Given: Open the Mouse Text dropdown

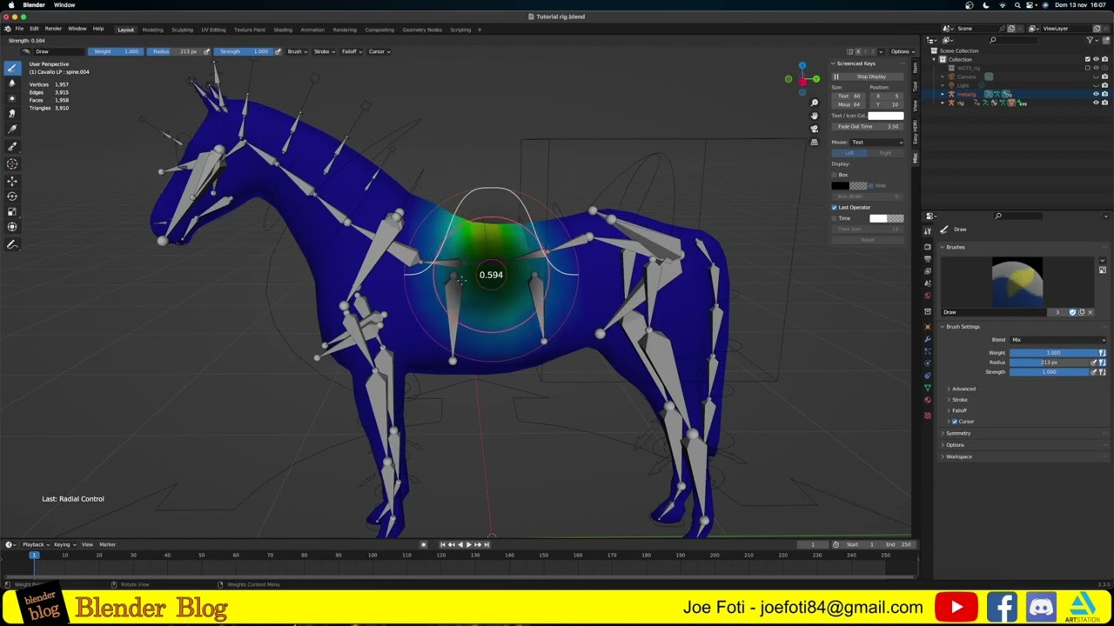Looking at the screenshot, I should [876, 143].
